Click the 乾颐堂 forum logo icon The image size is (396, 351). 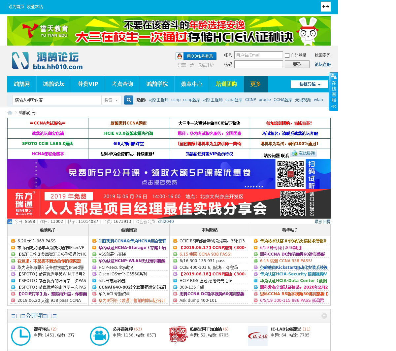coord(178,336)
